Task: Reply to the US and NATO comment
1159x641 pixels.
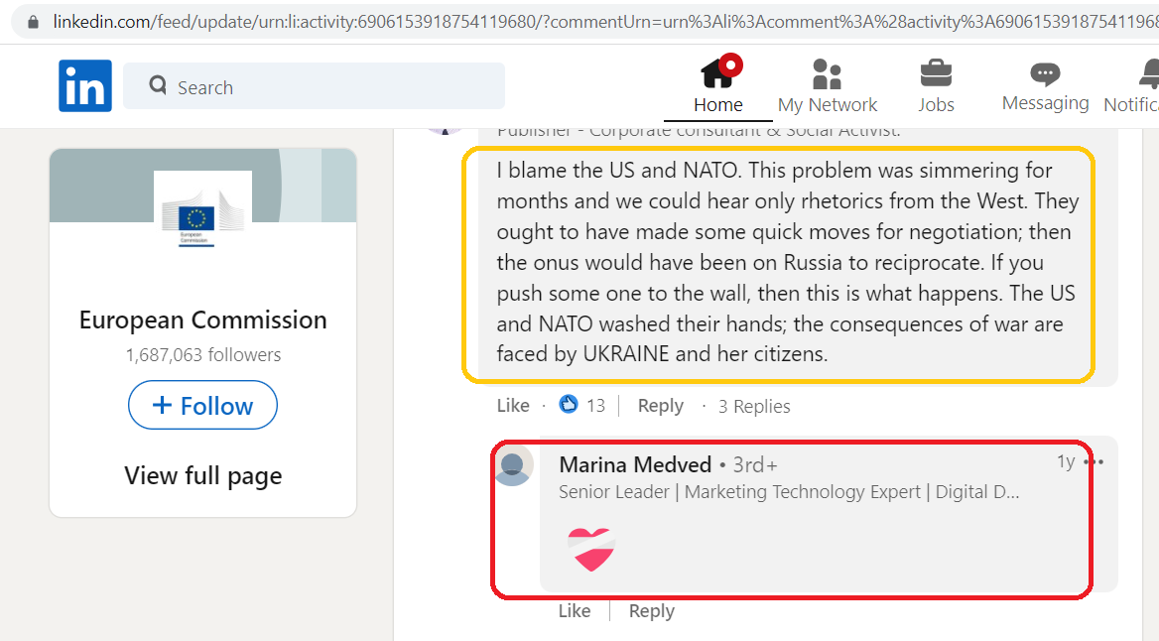Action: [x=660, y=406]
